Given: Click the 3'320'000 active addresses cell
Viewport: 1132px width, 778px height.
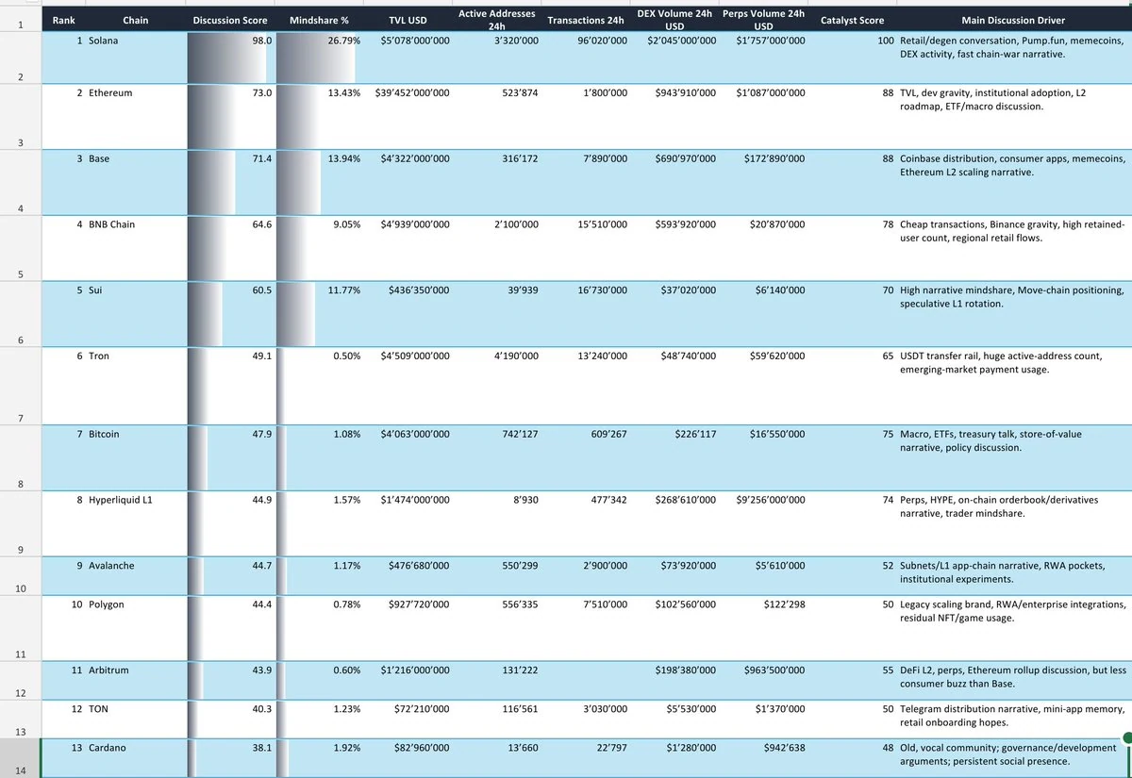Looking at the screenshot, I should 497,58.
